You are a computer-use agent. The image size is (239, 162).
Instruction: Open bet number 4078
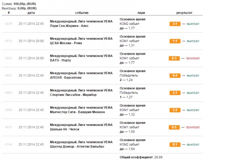pos(9,24)
